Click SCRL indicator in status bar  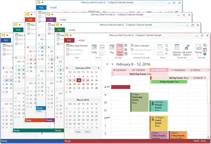click(203, 141)
